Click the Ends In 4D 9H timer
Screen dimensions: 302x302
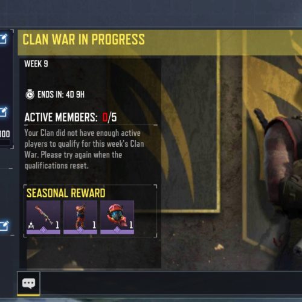(61, 94)
